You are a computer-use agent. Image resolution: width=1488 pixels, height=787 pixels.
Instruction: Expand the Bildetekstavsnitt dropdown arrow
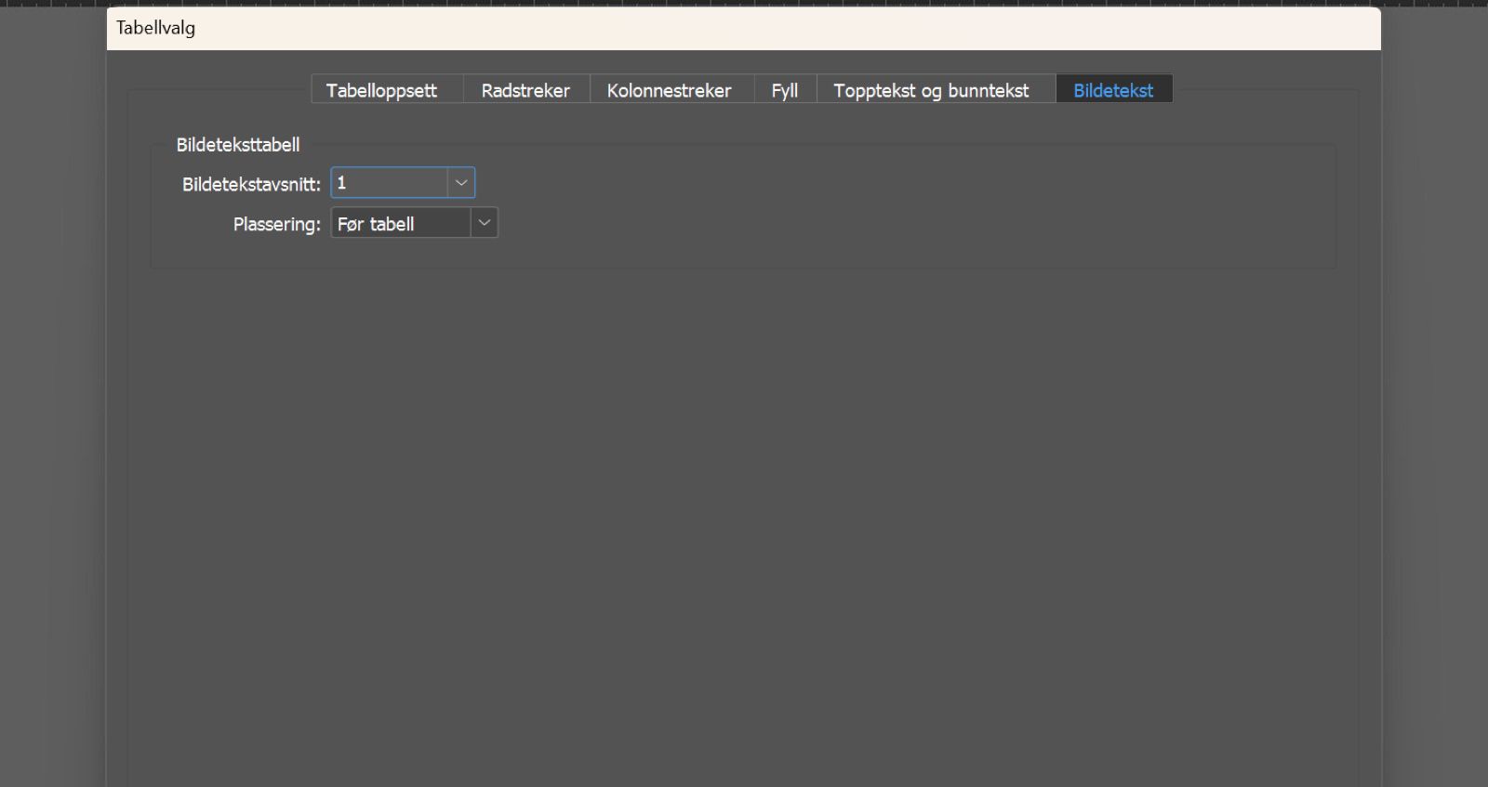(461, 183)
